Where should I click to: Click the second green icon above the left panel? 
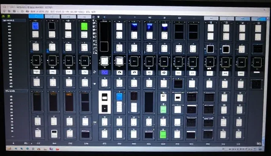pyautogui.click(x=8, y=16)
